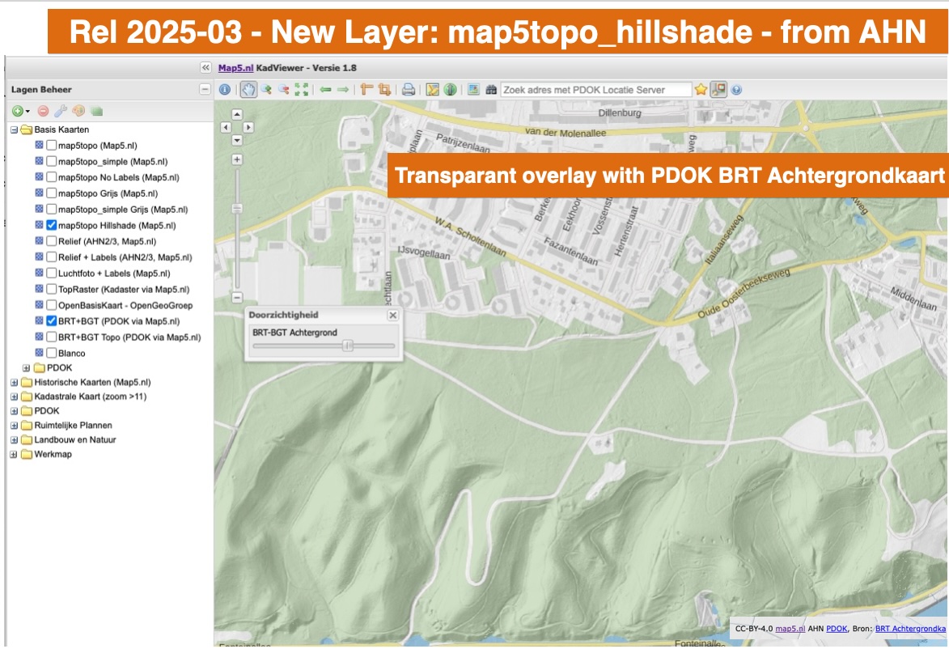Image resolution: width=949 pixels, height=649 pixels.
Task: Open add-layers dropdown arrow next to plus
Action: tap(28, 112)
